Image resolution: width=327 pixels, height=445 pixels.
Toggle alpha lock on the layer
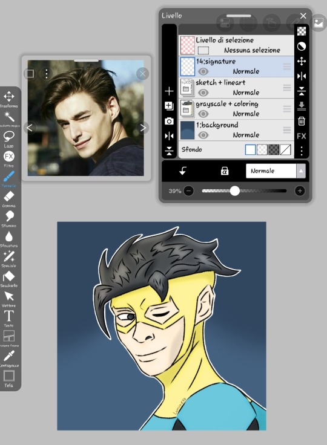click(x=225, y=171)
